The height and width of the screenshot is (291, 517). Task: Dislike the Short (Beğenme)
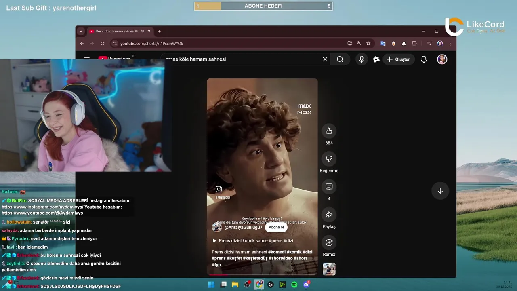click(x=329, y=159)
